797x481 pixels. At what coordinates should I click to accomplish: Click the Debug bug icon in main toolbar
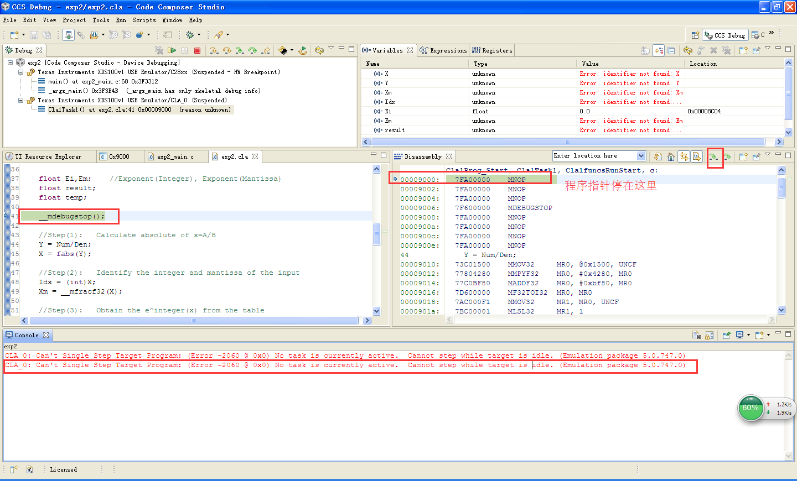[x=190, y=35]
